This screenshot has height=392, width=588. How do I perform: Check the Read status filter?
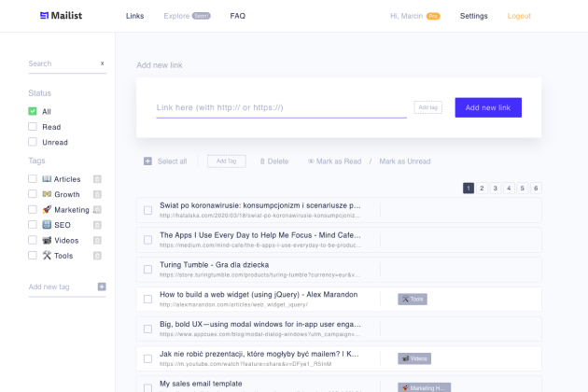[x=33, y=127]
